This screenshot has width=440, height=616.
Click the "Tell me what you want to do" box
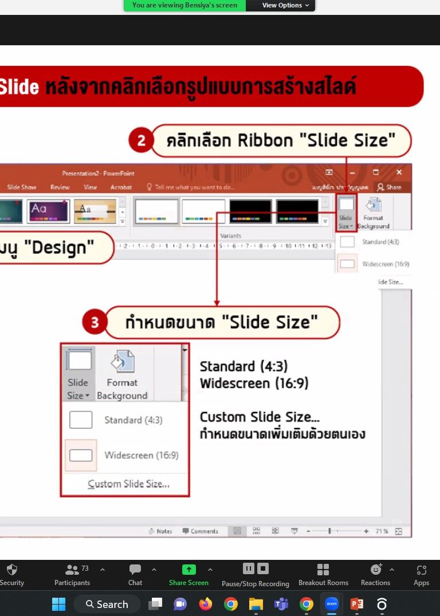coord(191,187)
